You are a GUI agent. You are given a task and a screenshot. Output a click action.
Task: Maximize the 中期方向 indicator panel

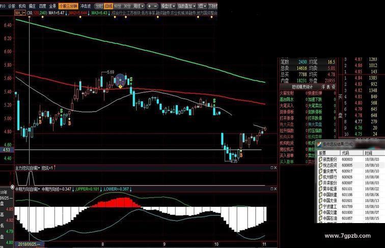tap(272, 189)
